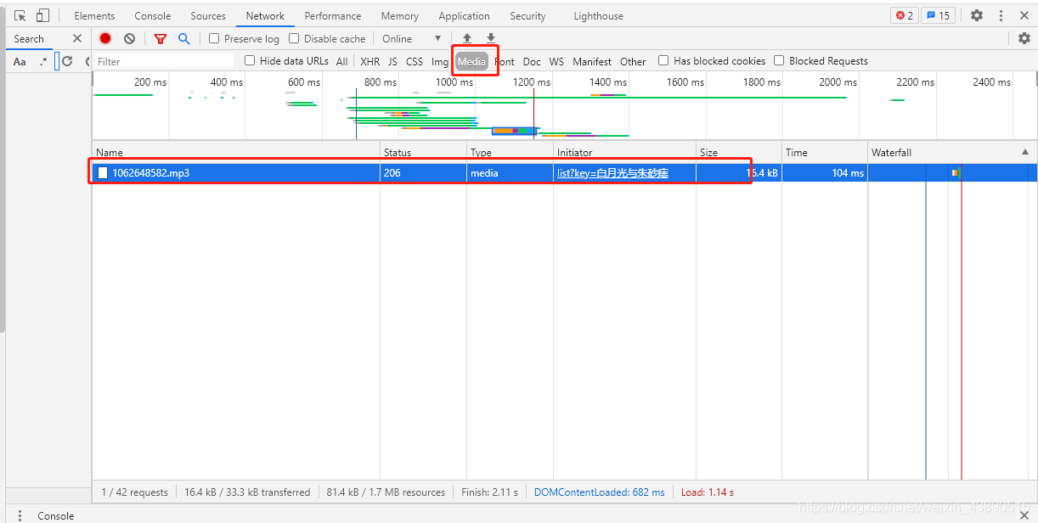The width and height of the screenshot is (1038, 523).
Task: Enable Disable cache checkbox
Action: pos(294,38)
